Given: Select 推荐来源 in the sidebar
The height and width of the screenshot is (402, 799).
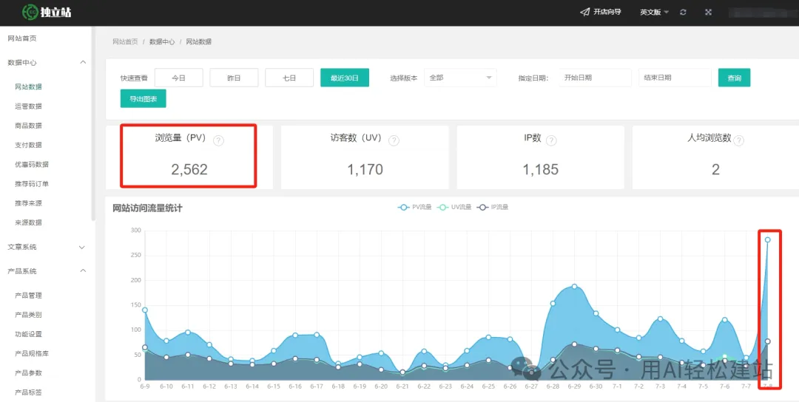Looking at the screenshot, I should pyautogui.click(x=29, y=203).
